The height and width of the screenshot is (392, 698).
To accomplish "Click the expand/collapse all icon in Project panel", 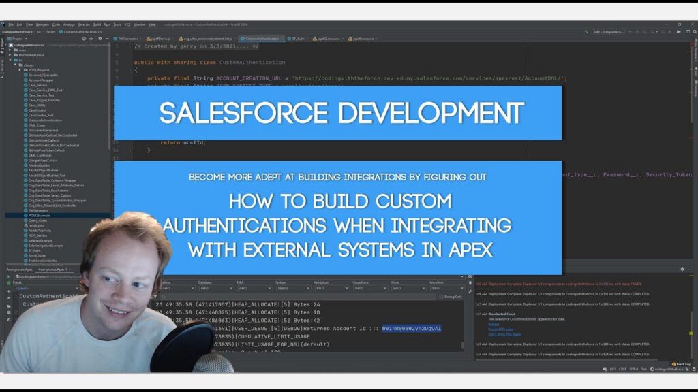I will (x=91, y=39).
